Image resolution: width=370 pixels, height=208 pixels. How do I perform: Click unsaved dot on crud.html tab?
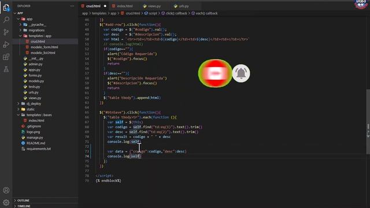click(105, 6)
